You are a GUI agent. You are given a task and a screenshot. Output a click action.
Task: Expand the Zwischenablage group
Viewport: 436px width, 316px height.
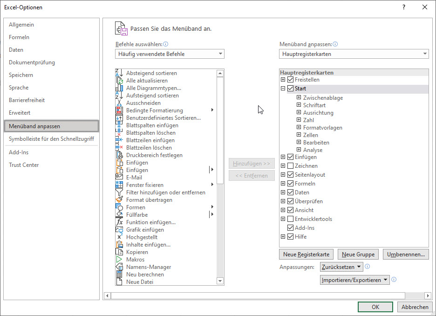(x=299, y=98)
